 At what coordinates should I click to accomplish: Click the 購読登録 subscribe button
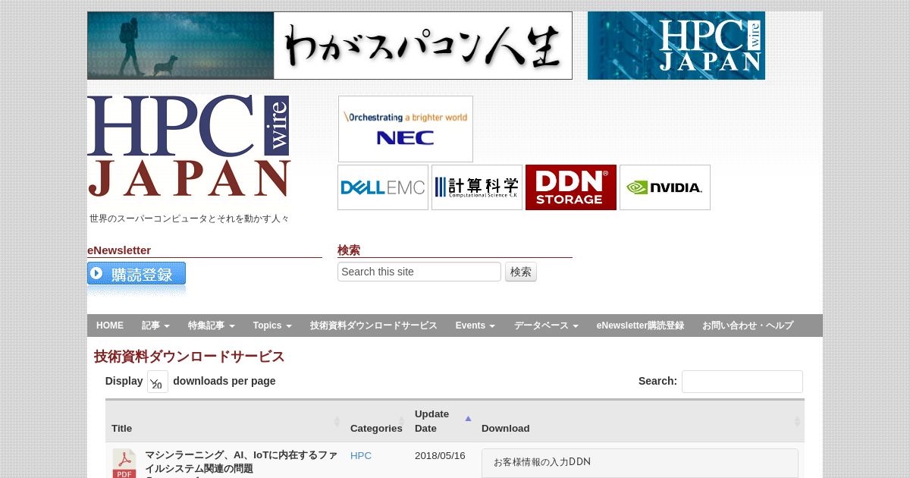[136, 274]
